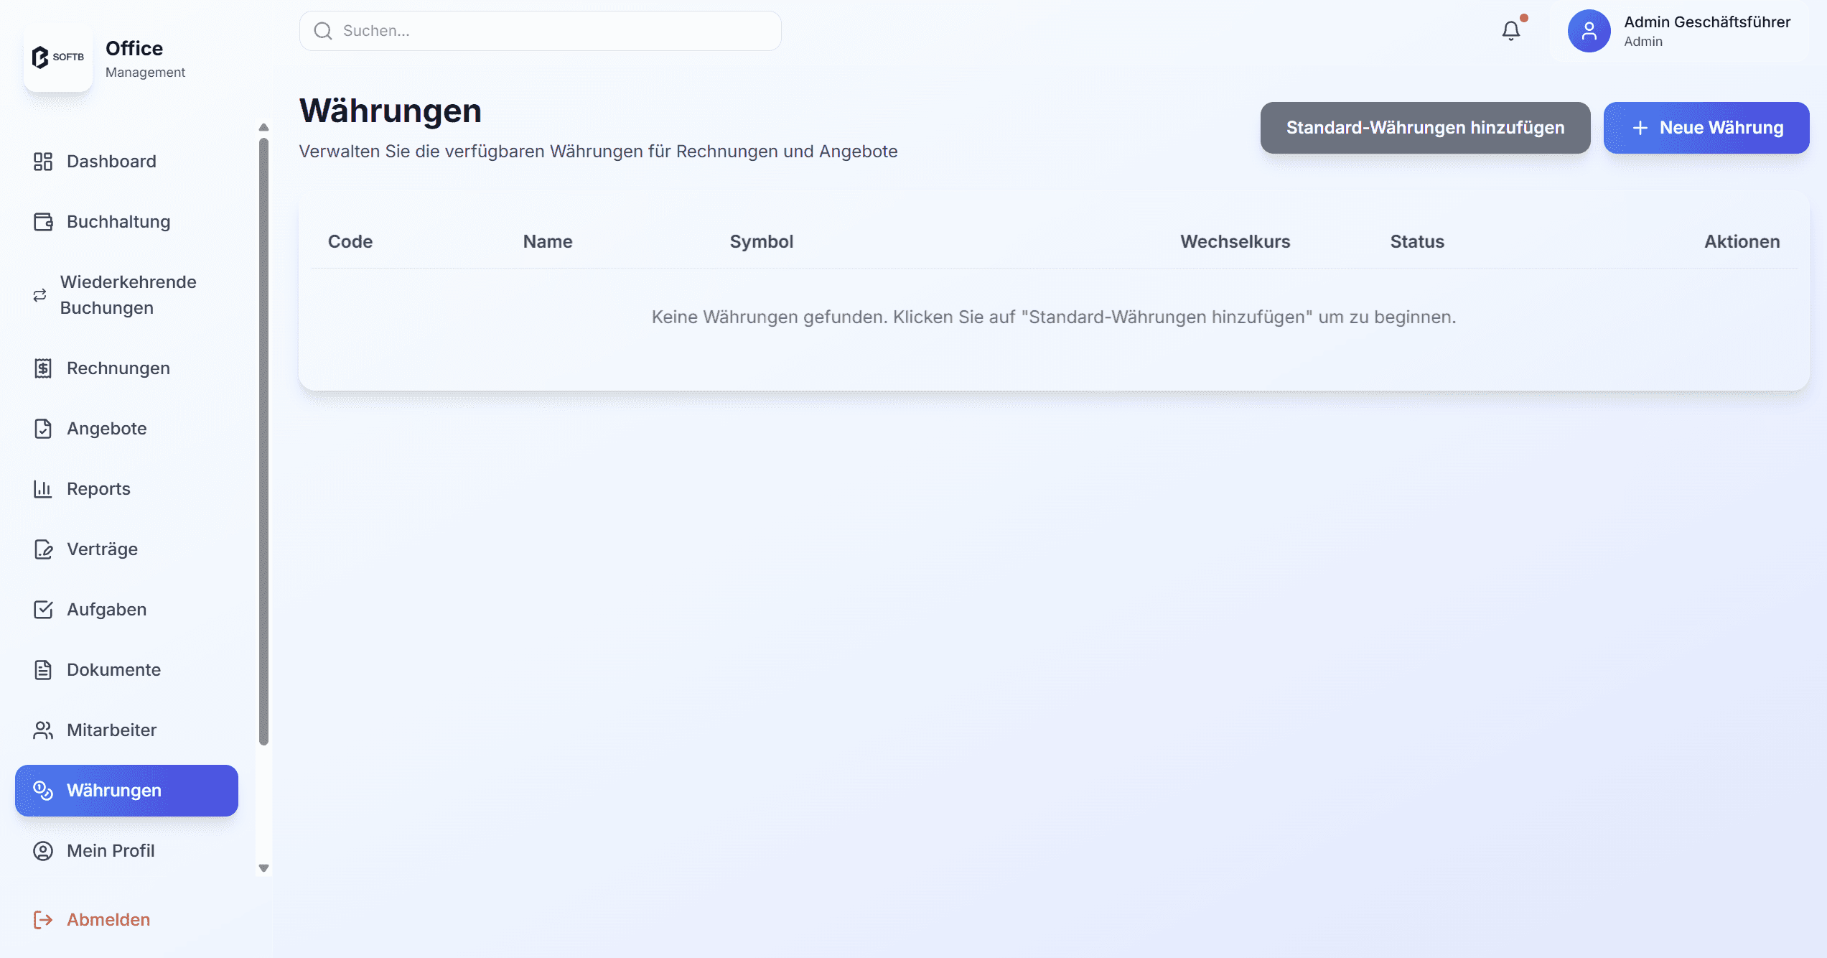This screenshot has height=958, width=1827.
Task: Select Dokumente in sidebar
Action: (x=113, y=670)
